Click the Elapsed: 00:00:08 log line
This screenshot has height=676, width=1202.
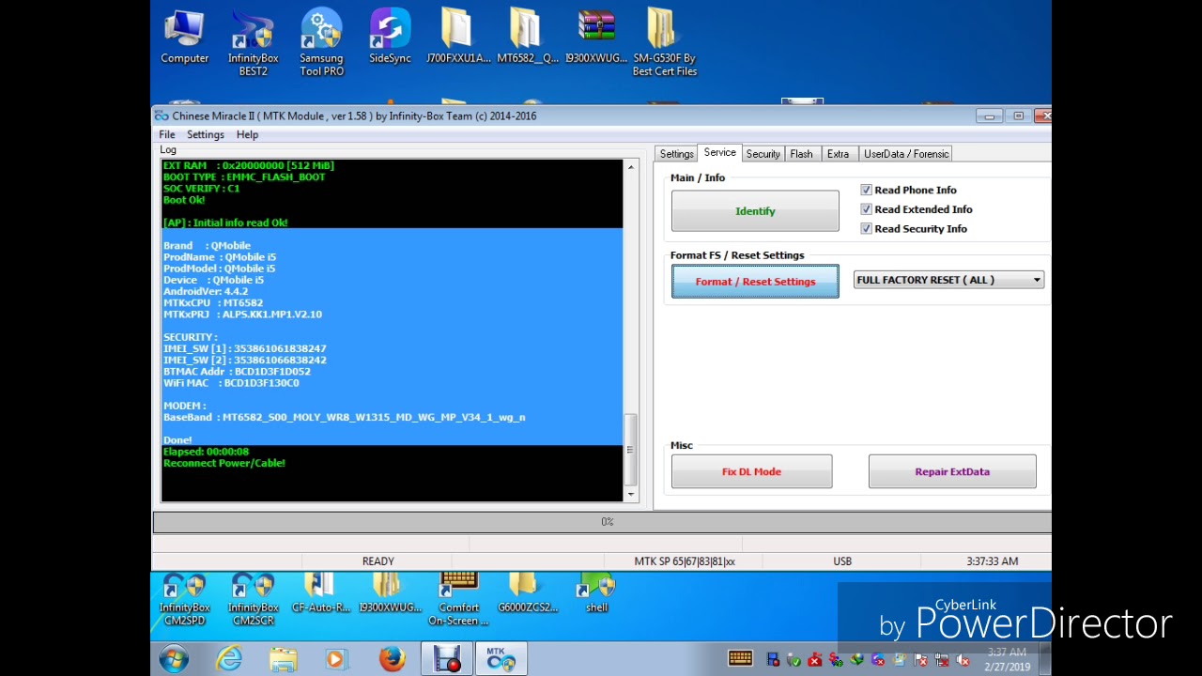click(x=206, y=452)
